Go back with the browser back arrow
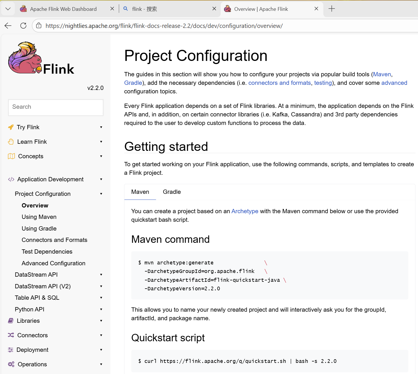 pos(8,26)
